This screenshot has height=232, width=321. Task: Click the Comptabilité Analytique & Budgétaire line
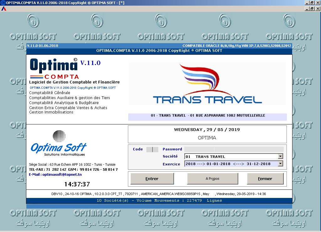64,103
